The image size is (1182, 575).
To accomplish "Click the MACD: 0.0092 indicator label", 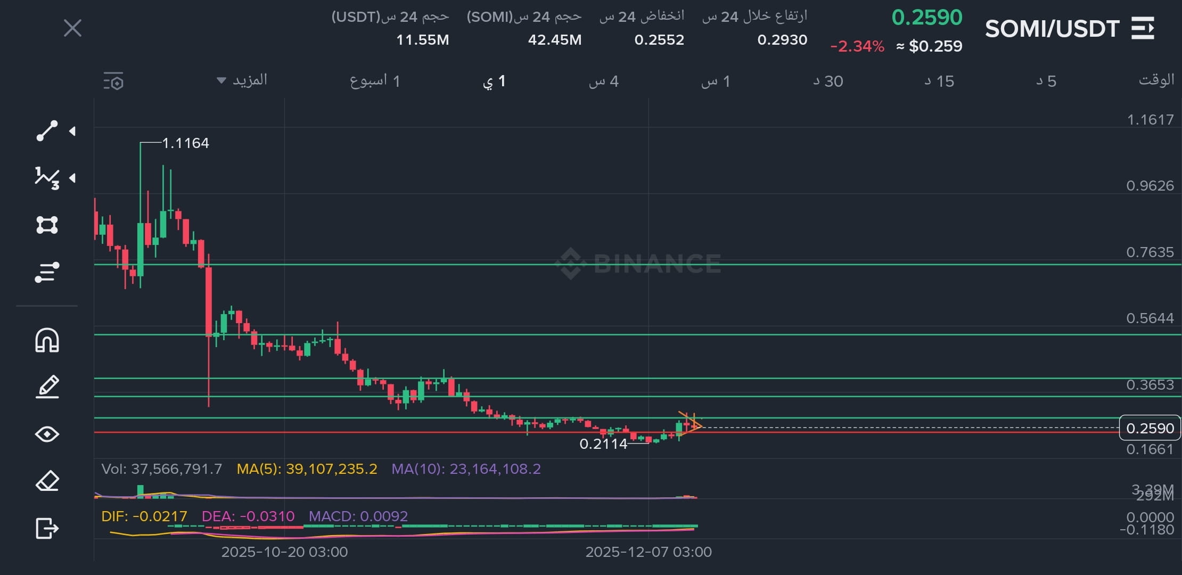I will click(358, 516).
